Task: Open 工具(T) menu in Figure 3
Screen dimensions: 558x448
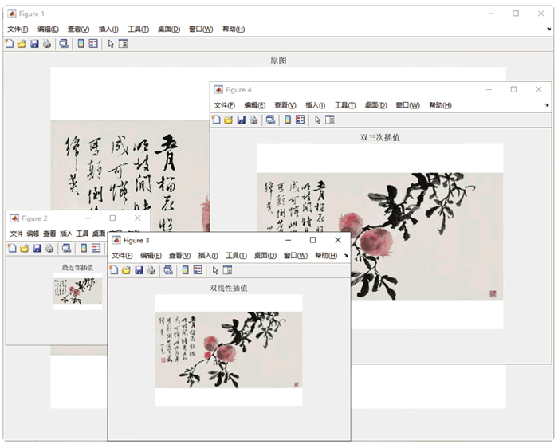Action: [236, 256]
